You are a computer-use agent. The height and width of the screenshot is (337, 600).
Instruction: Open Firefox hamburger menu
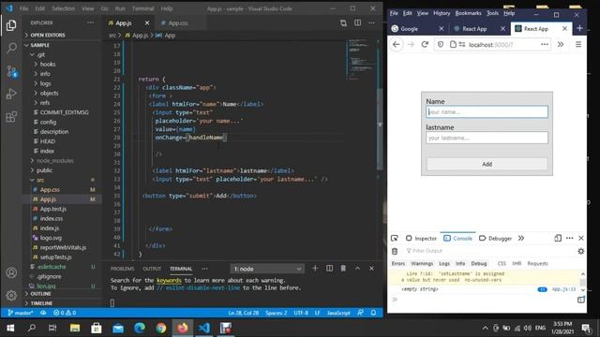578,45
